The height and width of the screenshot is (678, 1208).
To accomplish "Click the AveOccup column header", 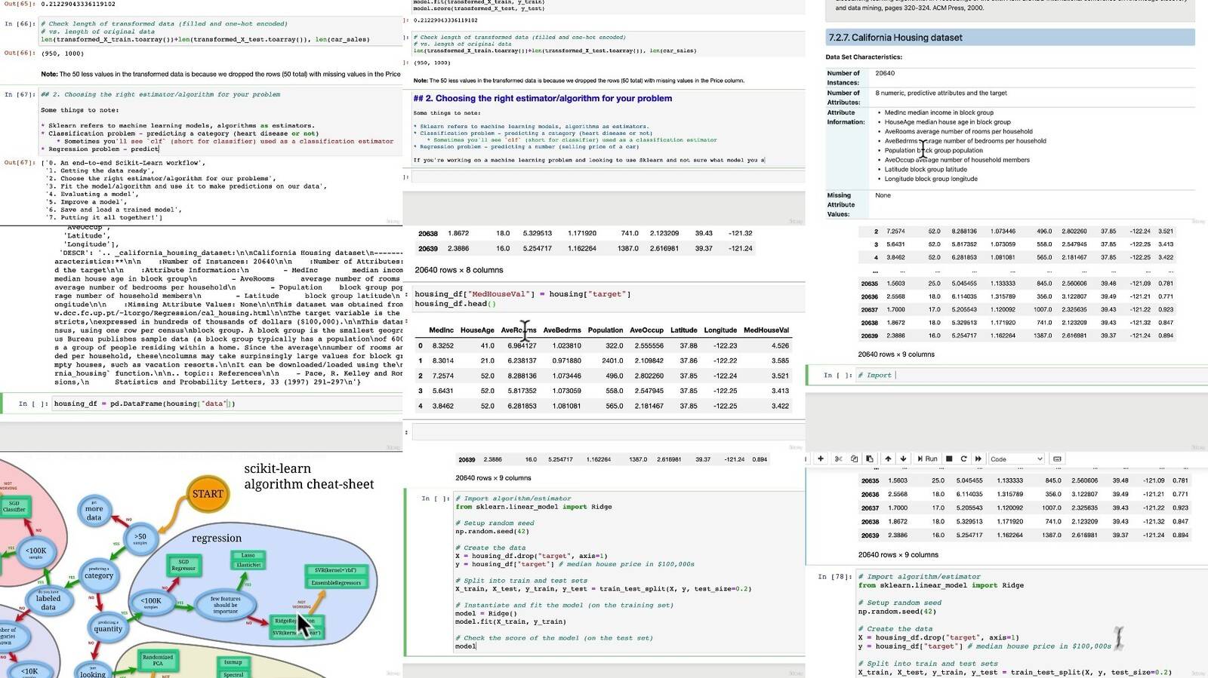I will point(646,330).
